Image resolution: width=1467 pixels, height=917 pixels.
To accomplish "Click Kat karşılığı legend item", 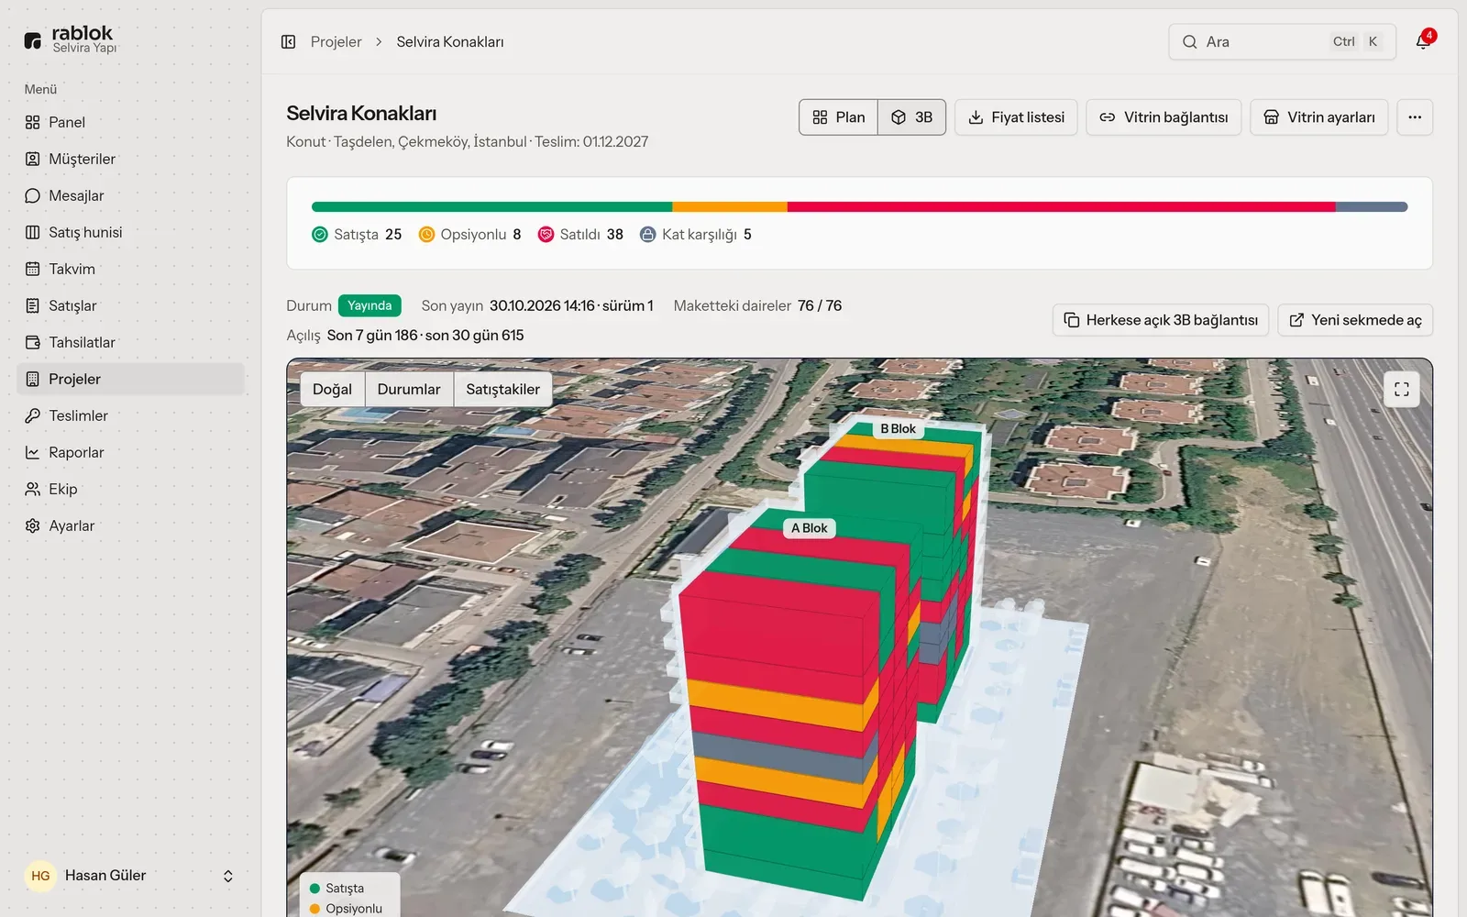I will [x=696, y=235].
